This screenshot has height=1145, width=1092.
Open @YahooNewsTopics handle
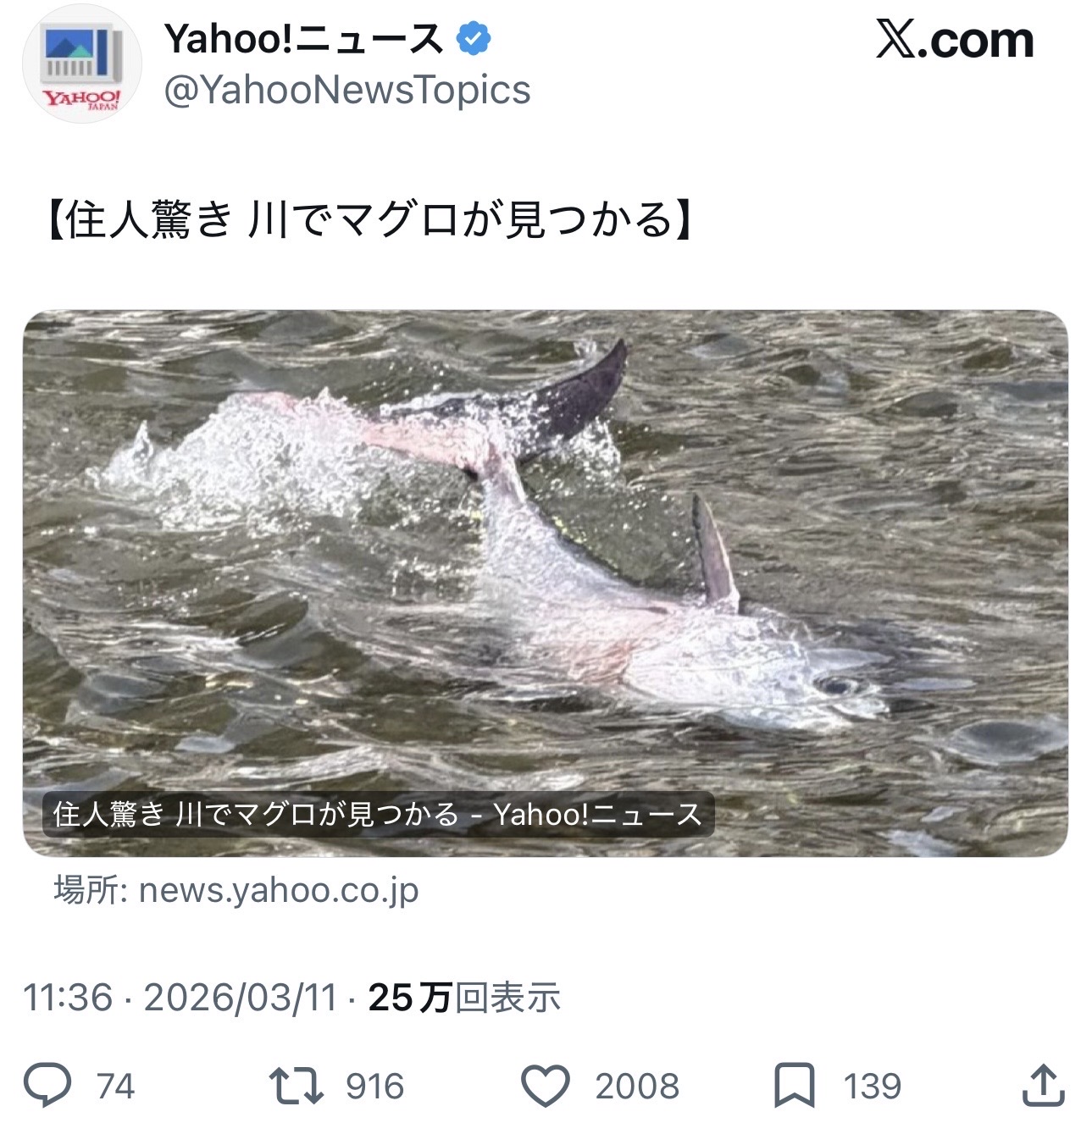(347, 90)
